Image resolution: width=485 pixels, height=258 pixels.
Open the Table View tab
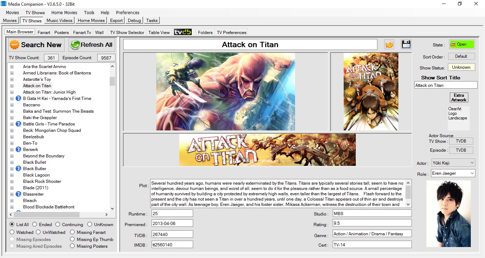[159, 32]
